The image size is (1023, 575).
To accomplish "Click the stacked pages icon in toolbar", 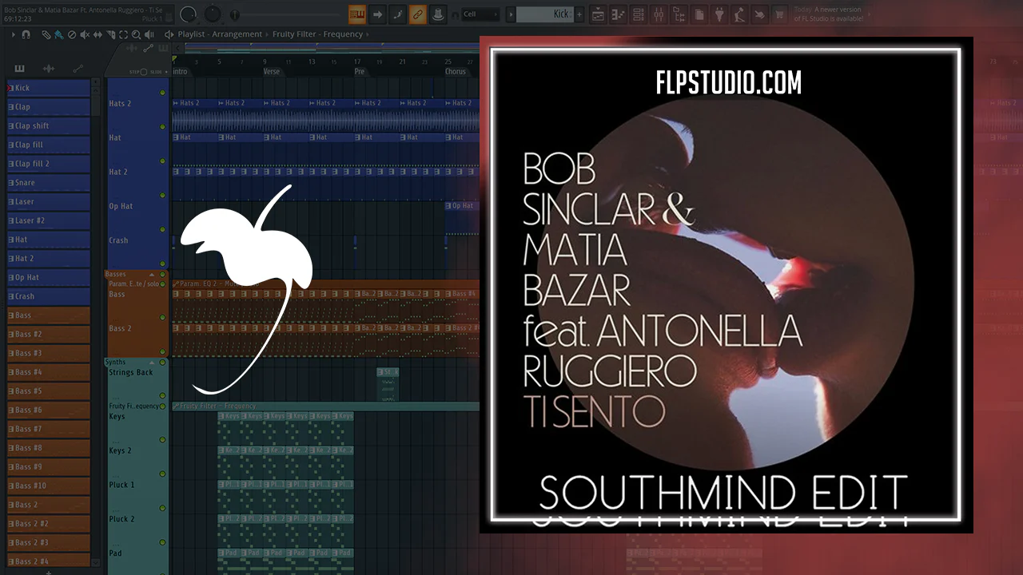I will coord(699,14).
